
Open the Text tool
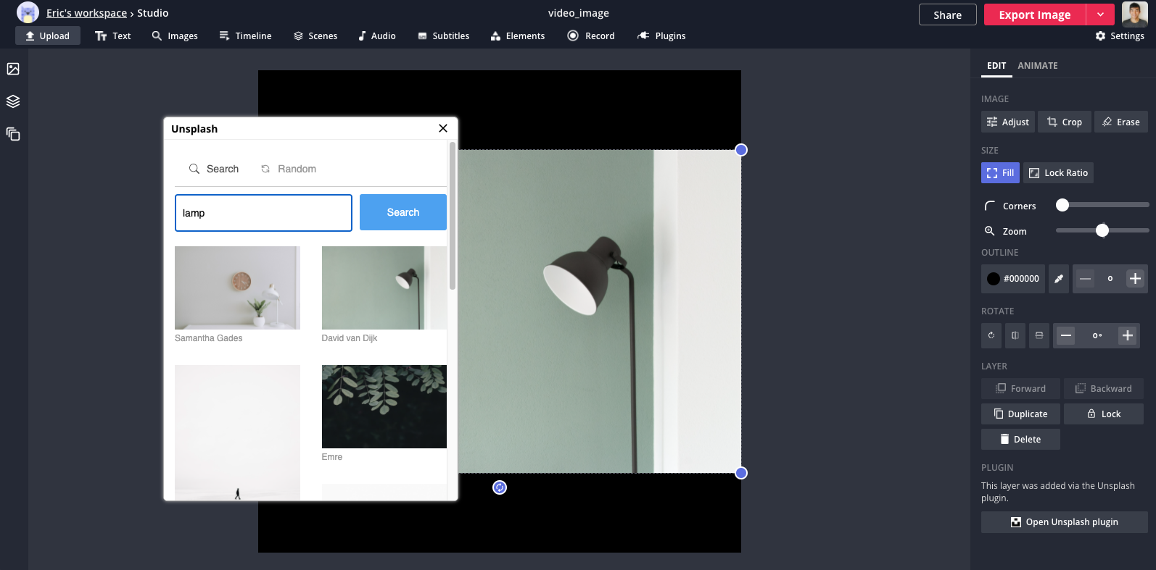(113, 35)
